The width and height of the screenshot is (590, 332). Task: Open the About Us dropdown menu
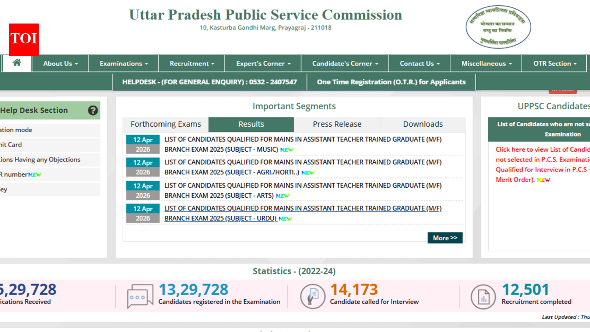60,63
